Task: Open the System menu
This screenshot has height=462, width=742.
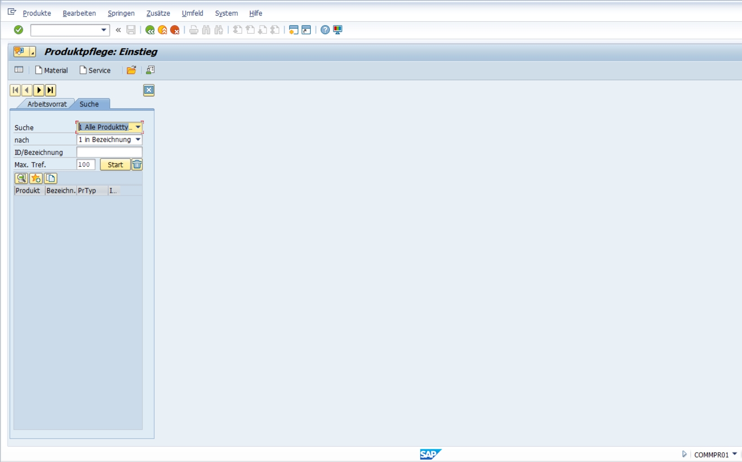Action: [x=227, y=13]
